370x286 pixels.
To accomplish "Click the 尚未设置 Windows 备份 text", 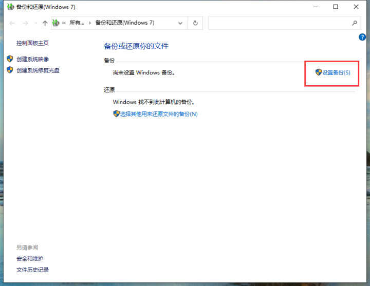I will 144,72.
